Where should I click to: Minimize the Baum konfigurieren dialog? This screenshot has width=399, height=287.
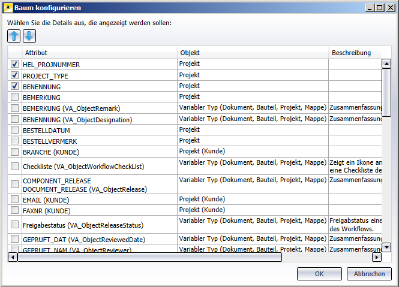370,8
